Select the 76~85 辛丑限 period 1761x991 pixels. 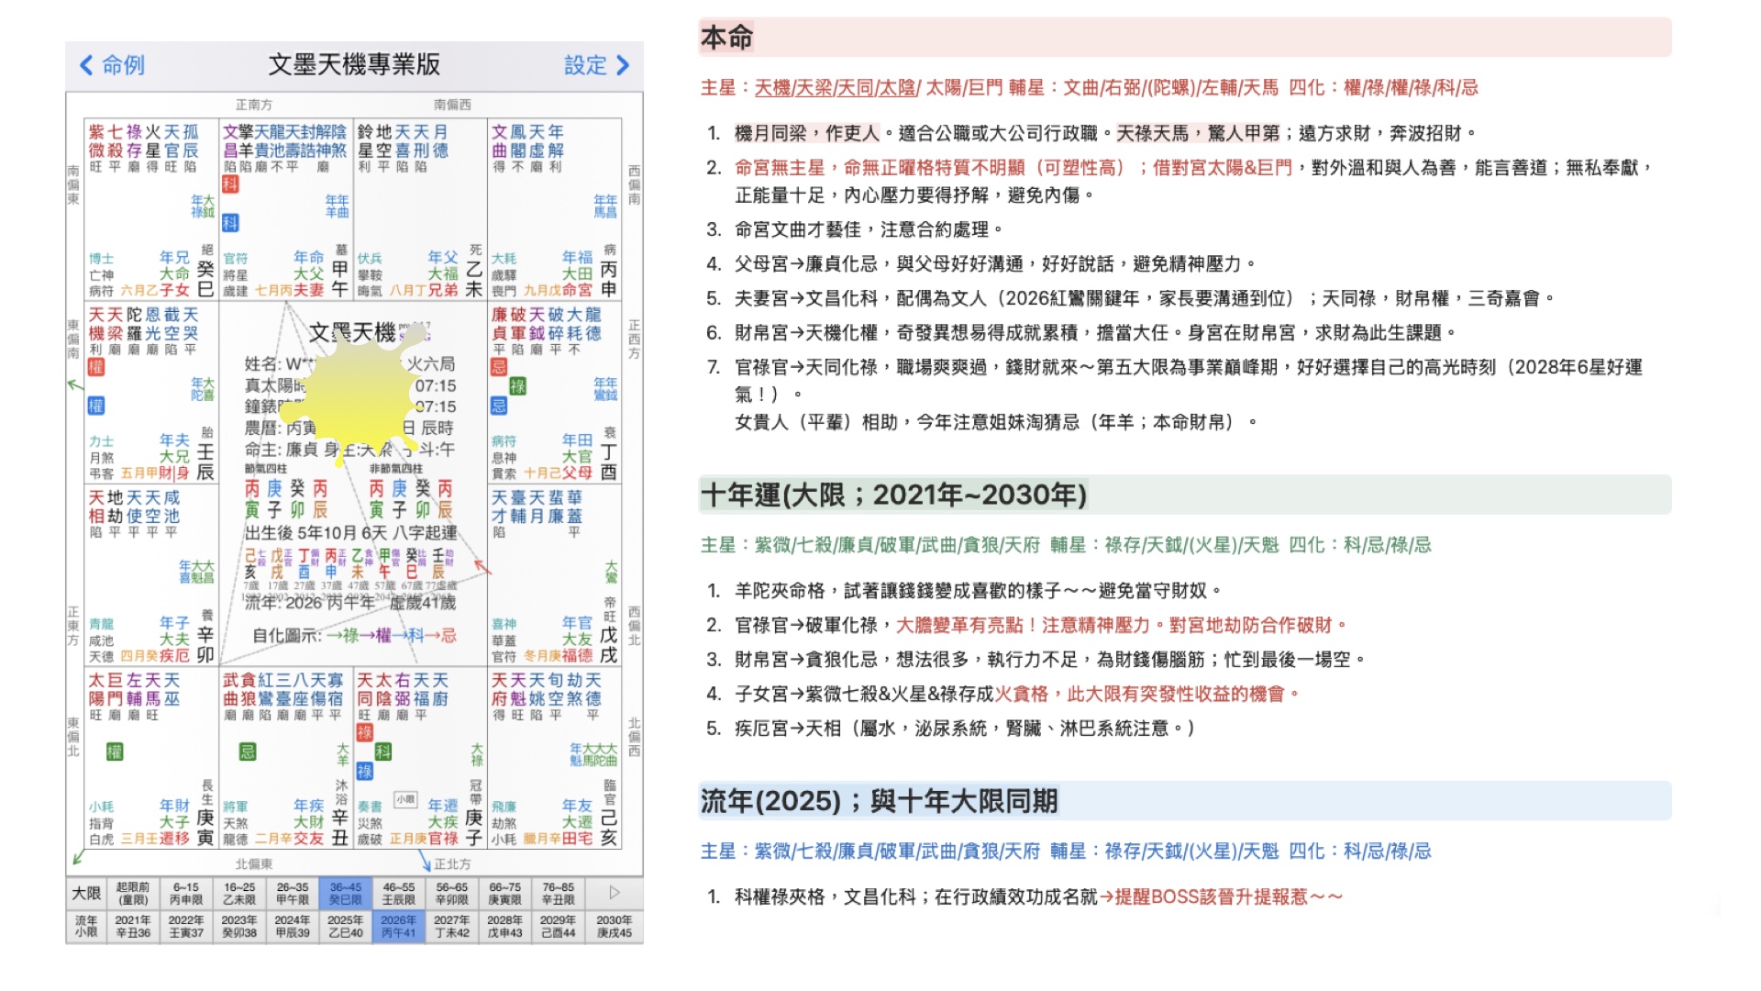(559, 893)
